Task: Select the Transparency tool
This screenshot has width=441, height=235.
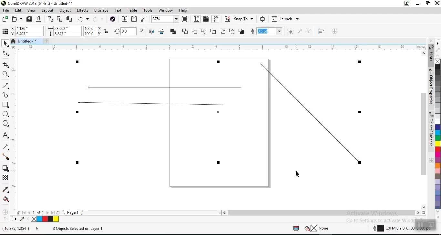Action: tap(5, 177)
